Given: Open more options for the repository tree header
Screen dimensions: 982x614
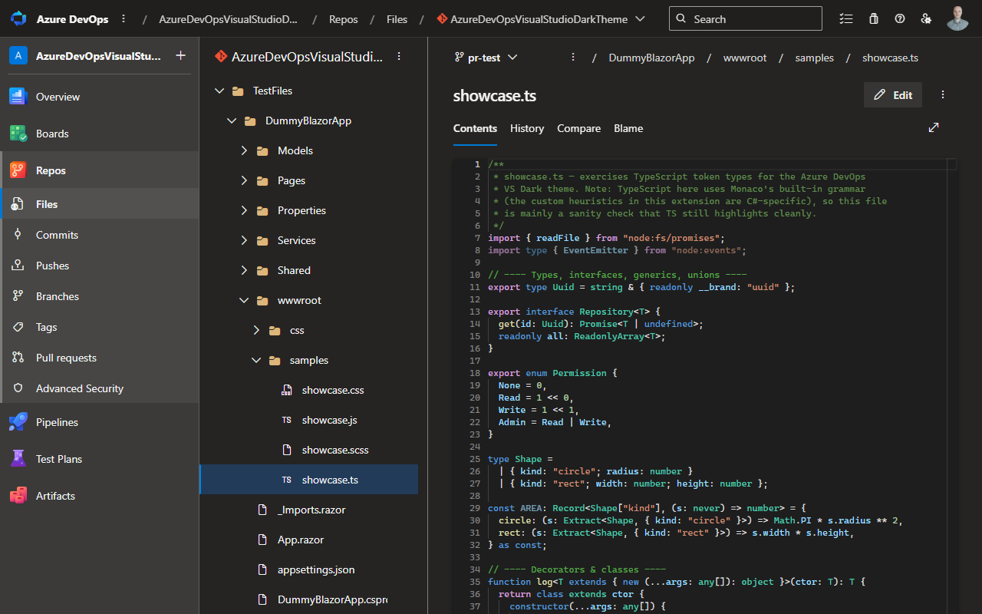Looking at the screenshot, I should [x=398, y=56].
